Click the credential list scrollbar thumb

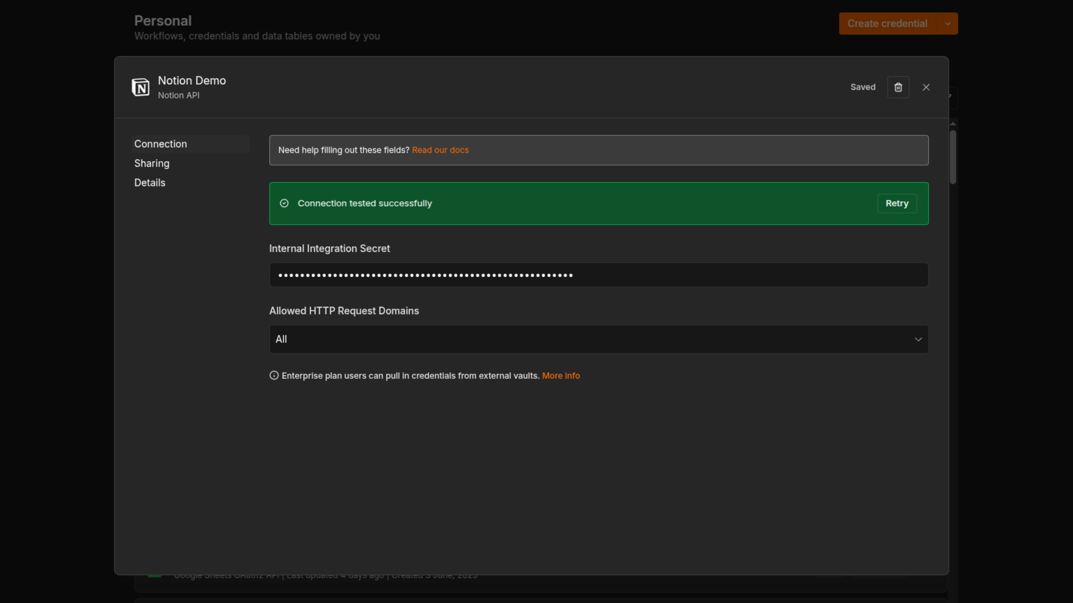point(953,156)
